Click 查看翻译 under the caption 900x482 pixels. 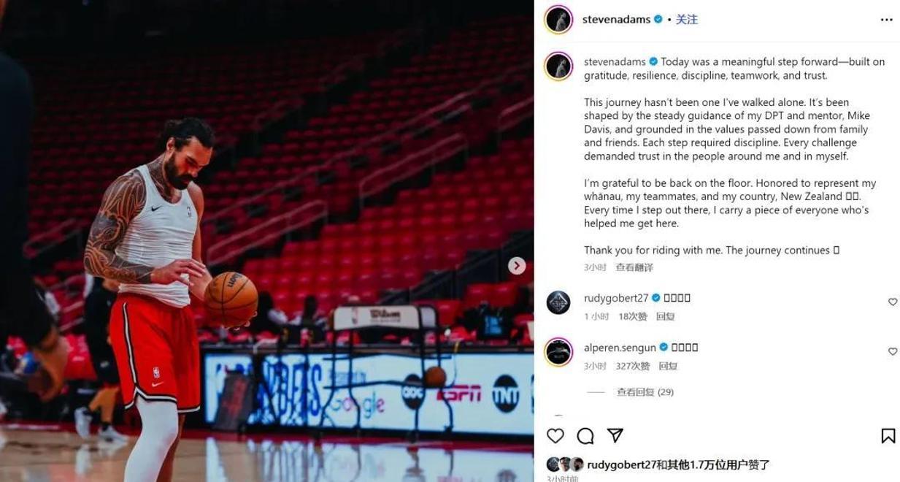(634, 267)
